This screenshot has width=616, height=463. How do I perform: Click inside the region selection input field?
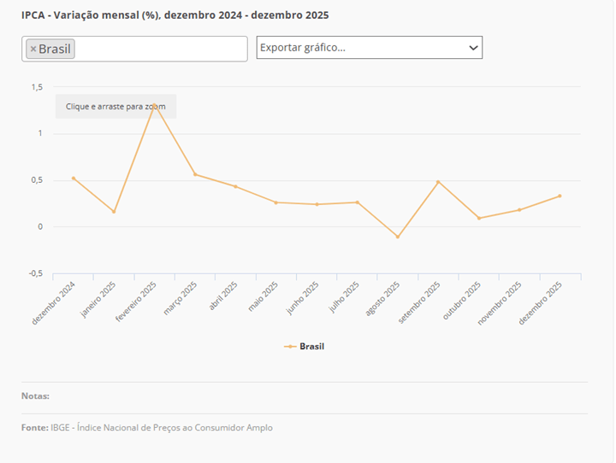(161, 50)
